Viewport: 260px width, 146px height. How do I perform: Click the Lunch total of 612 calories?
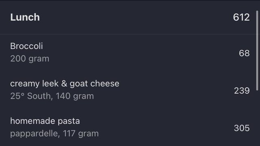point(241,17)
